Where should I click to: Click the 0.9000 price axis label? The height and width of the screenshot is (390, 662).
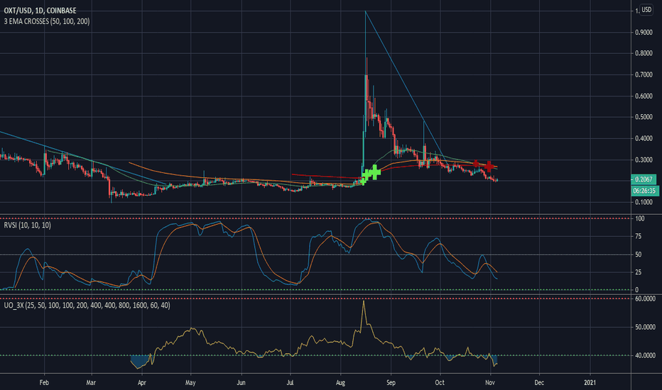point(644,33)
